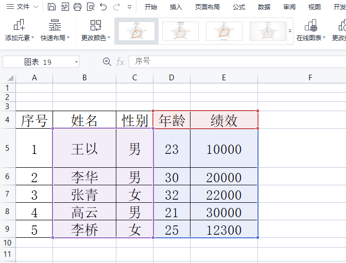This screenshot has height=263, width=346.
Task: Click the fx insert function icon
Action: point(120,62)
